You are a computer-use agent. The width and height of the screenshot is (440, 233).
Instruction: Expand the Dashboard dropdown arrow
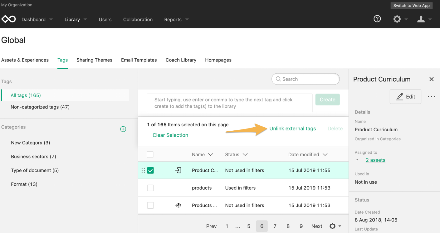click(51, 20)
